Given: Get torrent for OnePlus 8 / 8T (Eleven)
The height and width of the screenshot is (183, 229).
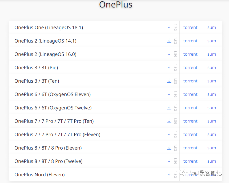Looking at the screenshot, I should click(x=190, y=148).
